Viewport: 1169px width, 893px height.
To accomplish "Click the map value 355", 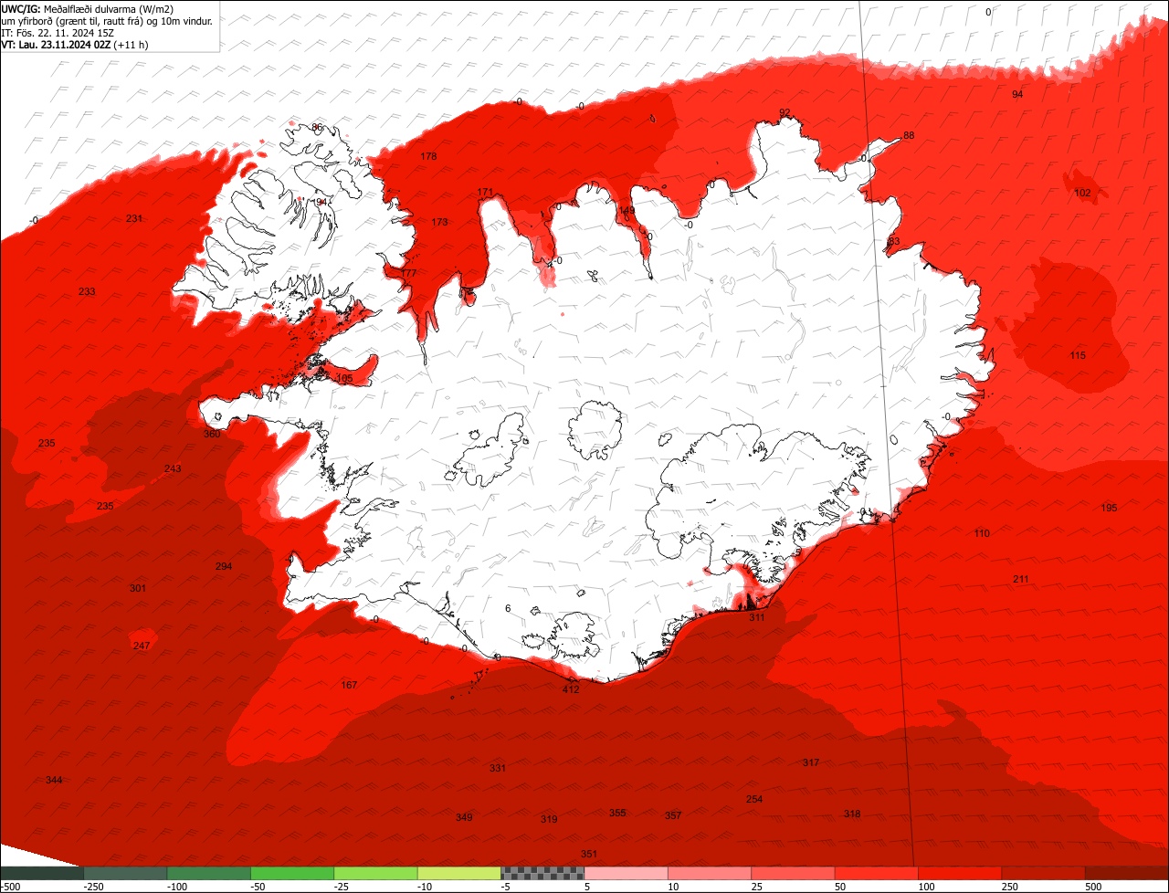I will [x=617, y=813].
